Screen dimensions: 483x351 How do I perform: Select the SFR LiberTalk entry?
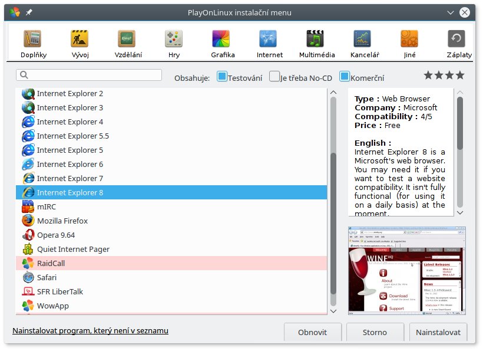point(171,291)
